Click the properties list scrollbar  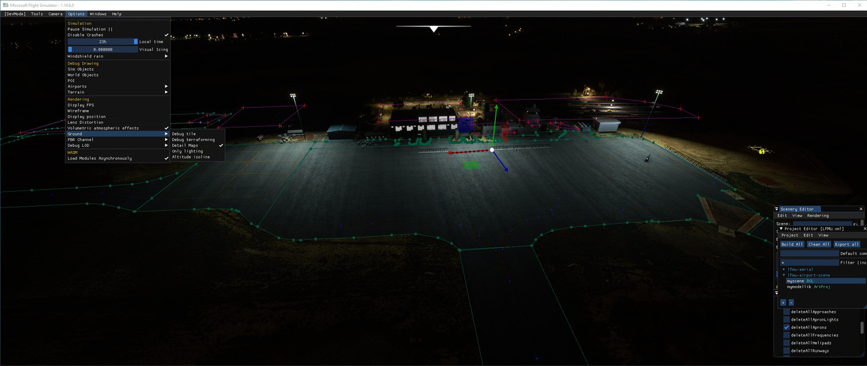point(862,328)
